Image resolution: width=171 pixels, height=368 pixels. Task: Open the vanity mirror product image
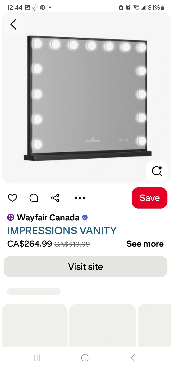[x=86, y=98]
